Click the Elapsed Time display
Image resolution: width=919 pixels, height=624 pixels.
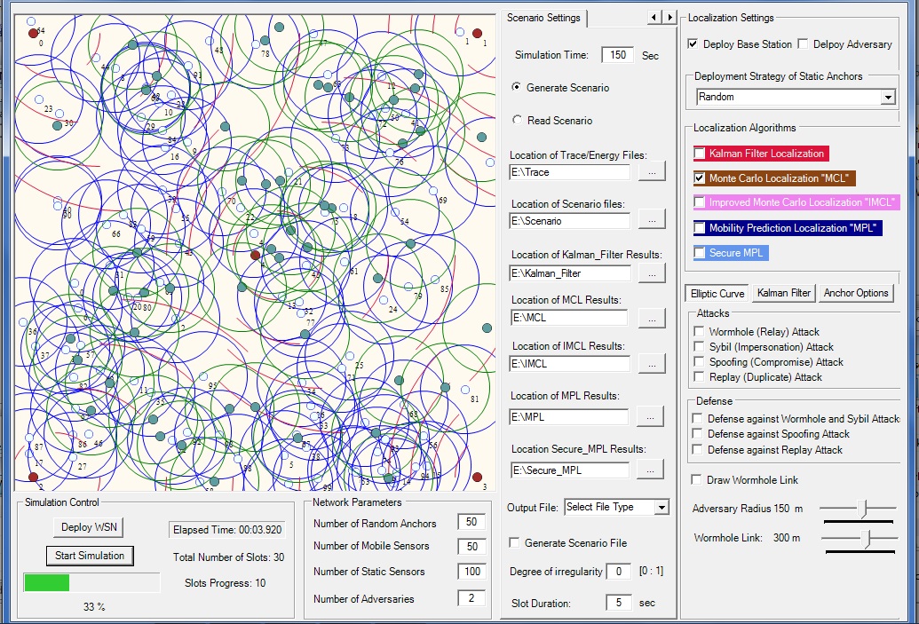[226, 530]
